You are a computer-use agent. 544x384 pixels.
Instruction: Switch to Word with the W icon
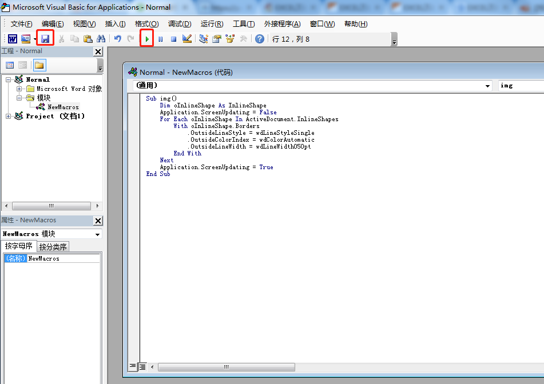click(x=12, y=39)
